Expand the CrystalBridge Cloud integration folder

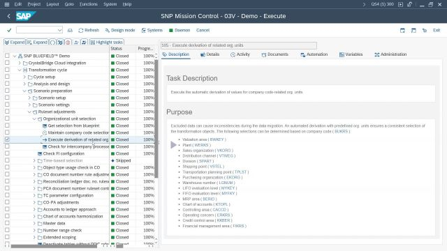click(20, 63)
